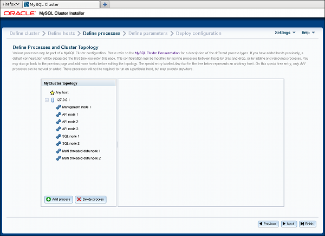Screen dimensions: 325x236
Task: Open the Settings dropdown menu
Action: tap(285, 33)
